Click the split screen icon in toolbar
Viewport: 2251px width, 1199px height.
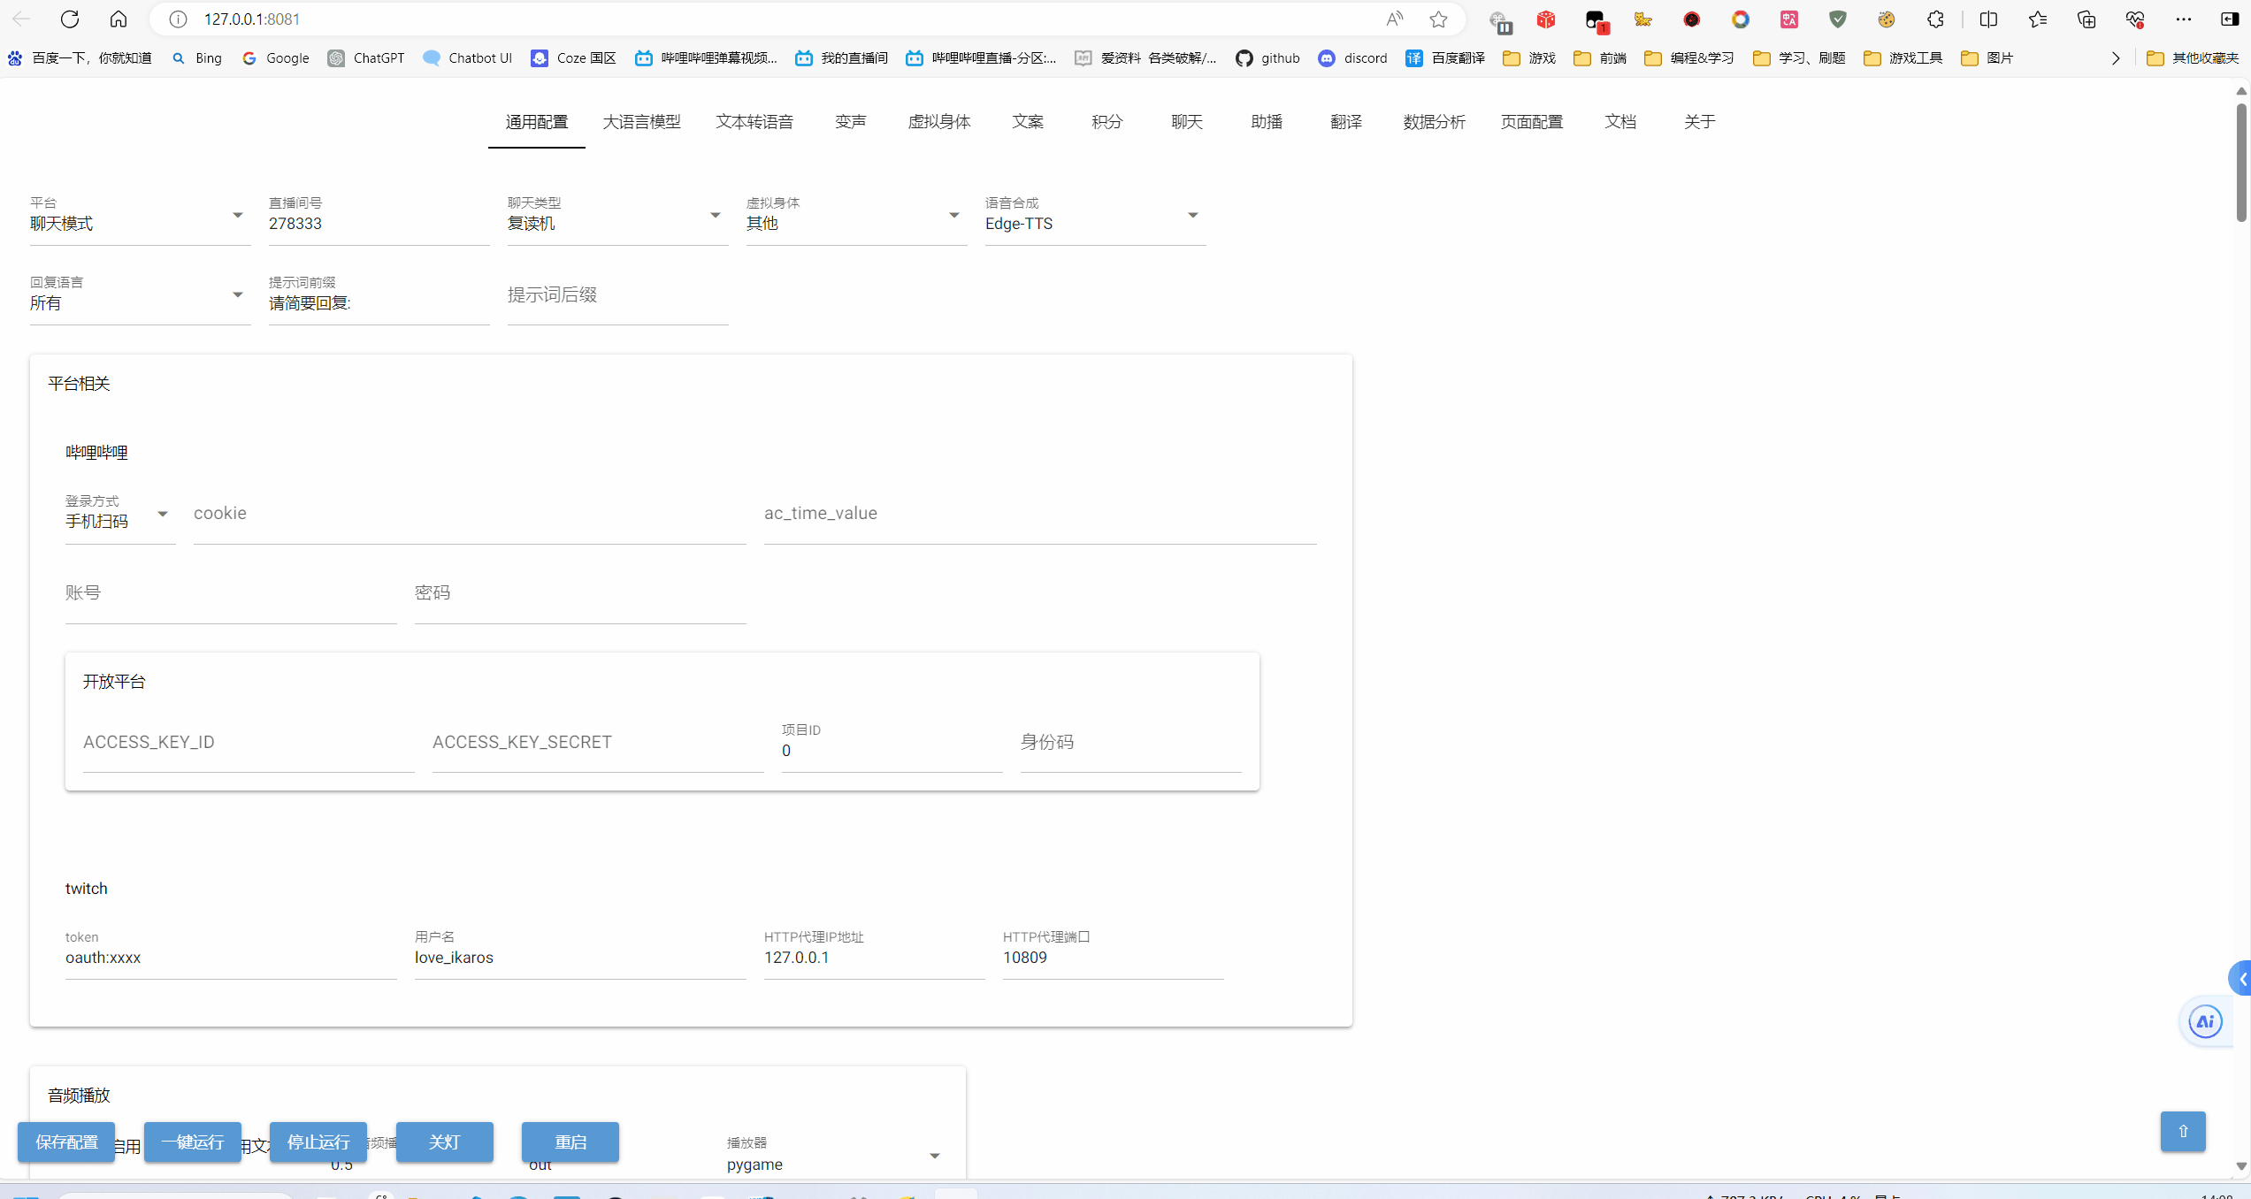1988,19
